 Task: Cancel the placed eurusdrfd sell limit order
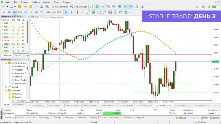(x=215, y=113)
